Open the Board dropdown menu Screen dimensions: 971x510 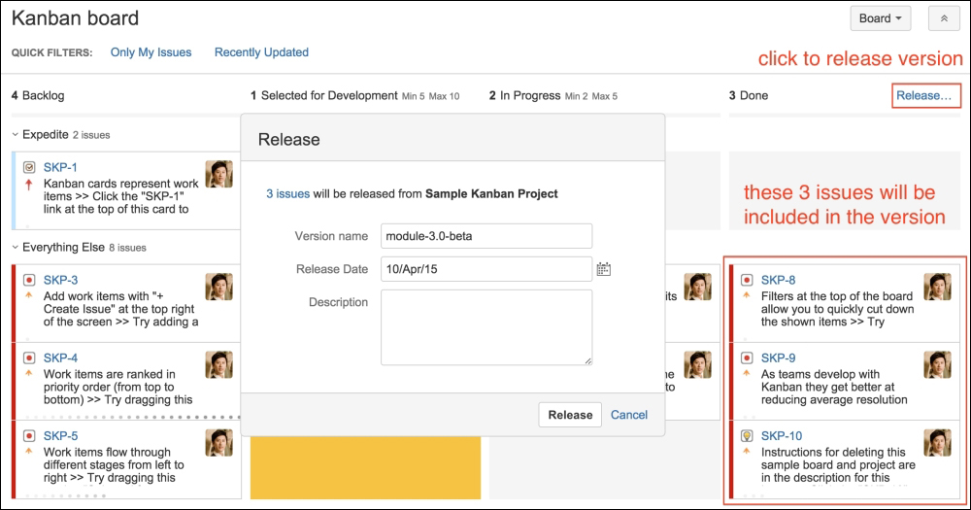pyautogui.click(x=880, y=18)
